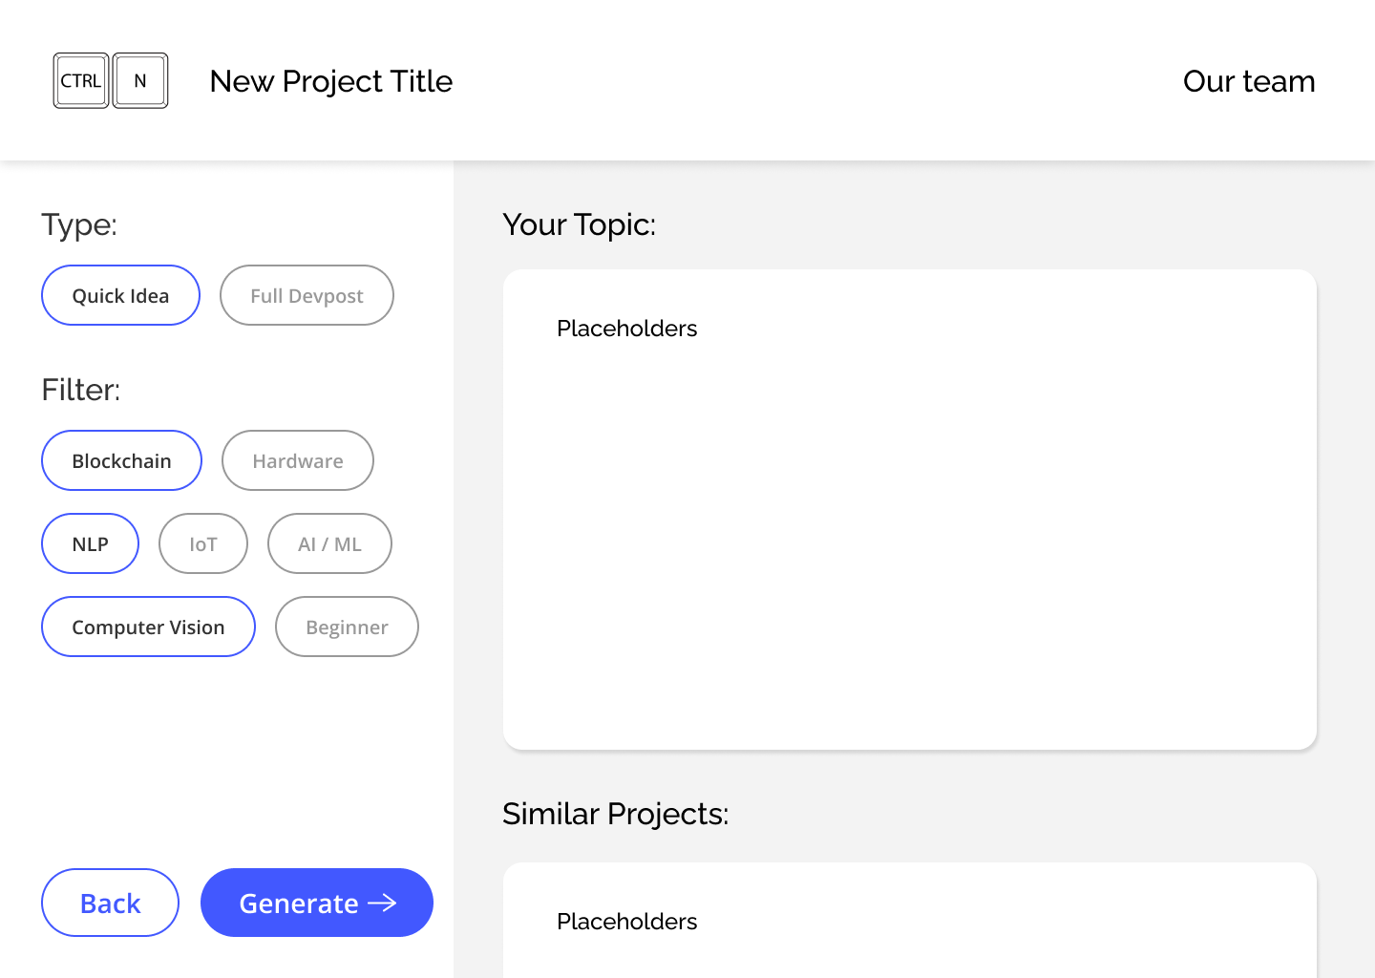
Task: Click the CTRL key logo icon
Action: (x=81, y=81)
